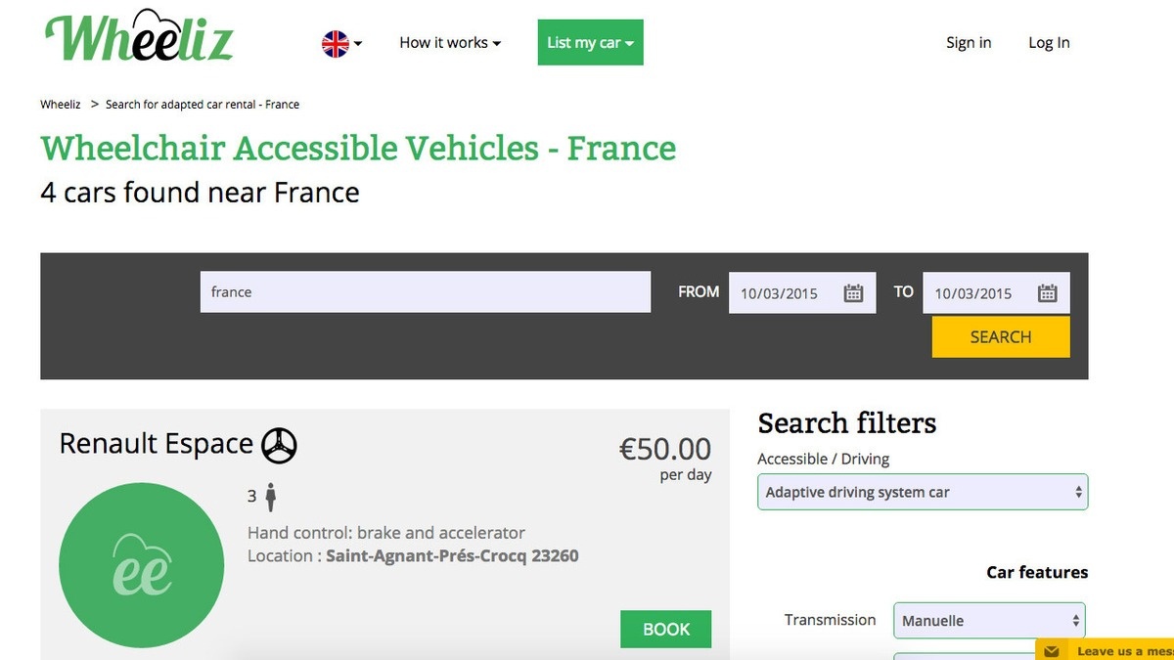
Task: Click the Wheeliz breadcrumb link
Action: [x=61, y=105]
